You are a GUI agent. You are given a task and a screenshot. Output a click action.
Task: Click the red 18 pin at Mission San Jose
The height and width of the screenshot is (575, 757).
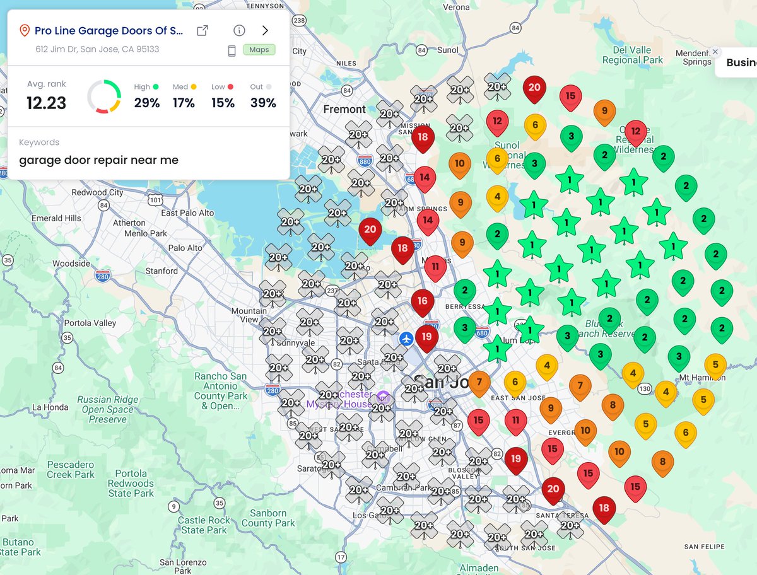point(423,139)
